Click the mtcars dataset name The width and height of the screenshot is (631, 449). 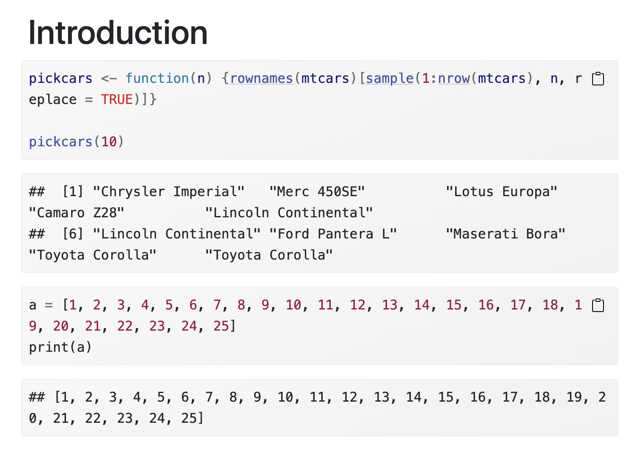click(324, 78)
